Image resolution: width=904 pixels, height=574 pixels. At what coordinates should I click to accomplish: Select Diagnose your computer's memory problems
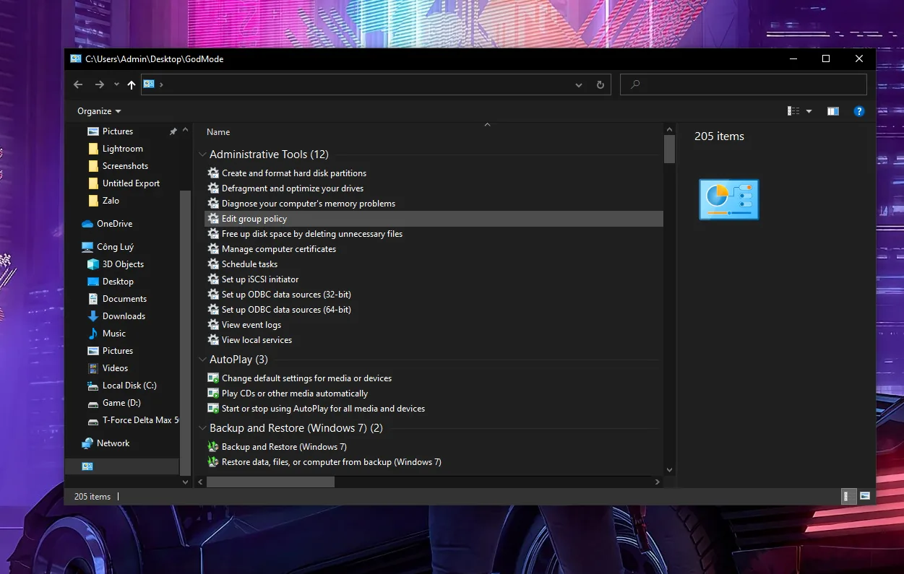[x=308, y=204]
